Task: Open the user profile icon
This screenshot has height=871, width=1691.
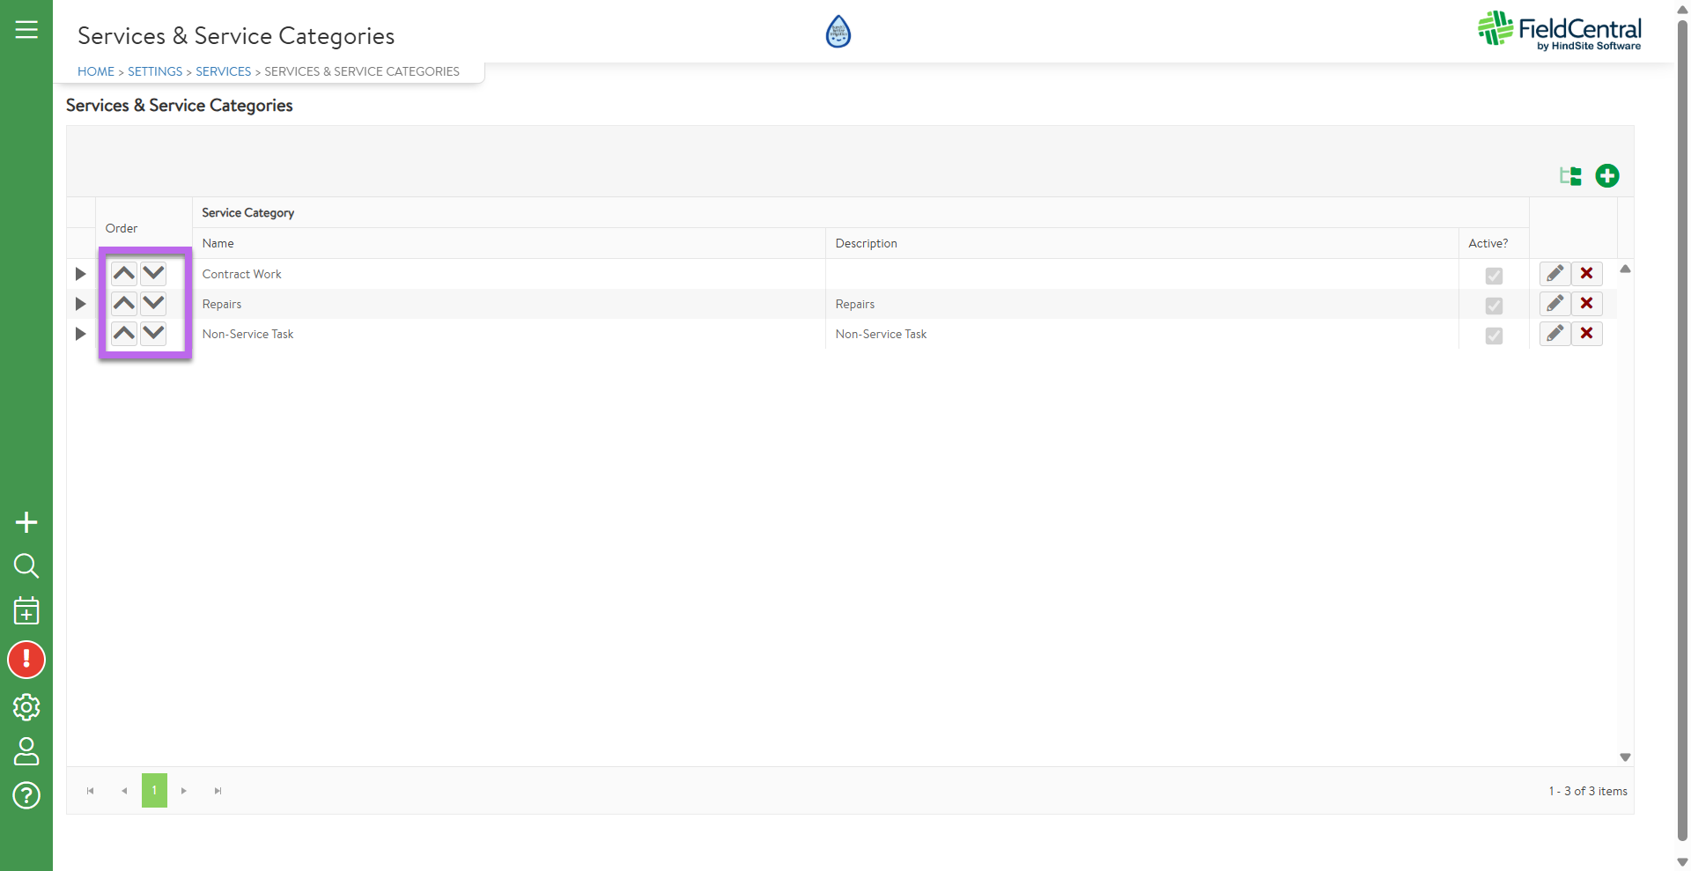Action: click(x=26, y=751)
